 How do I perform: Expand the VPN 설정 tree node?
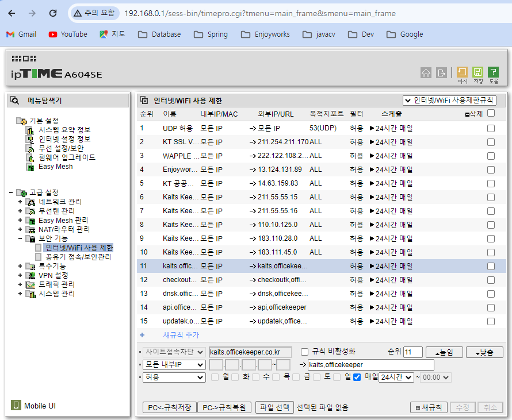click(x=20, y=275)
